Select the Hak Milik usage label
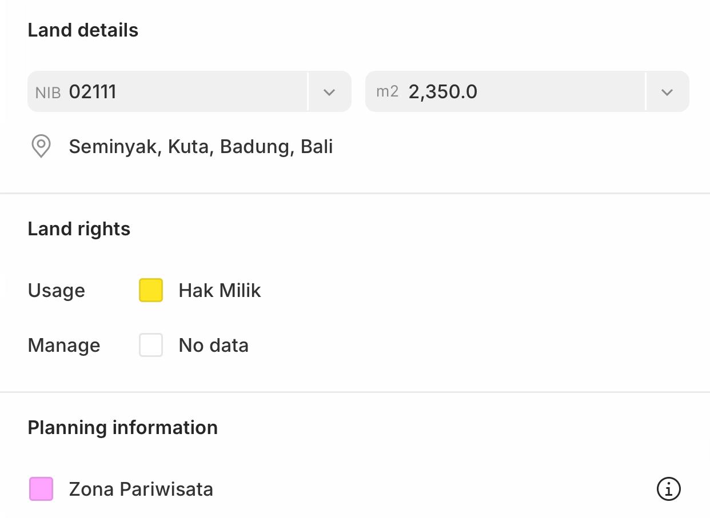The image size is (710, 518). tap(220, 291)
